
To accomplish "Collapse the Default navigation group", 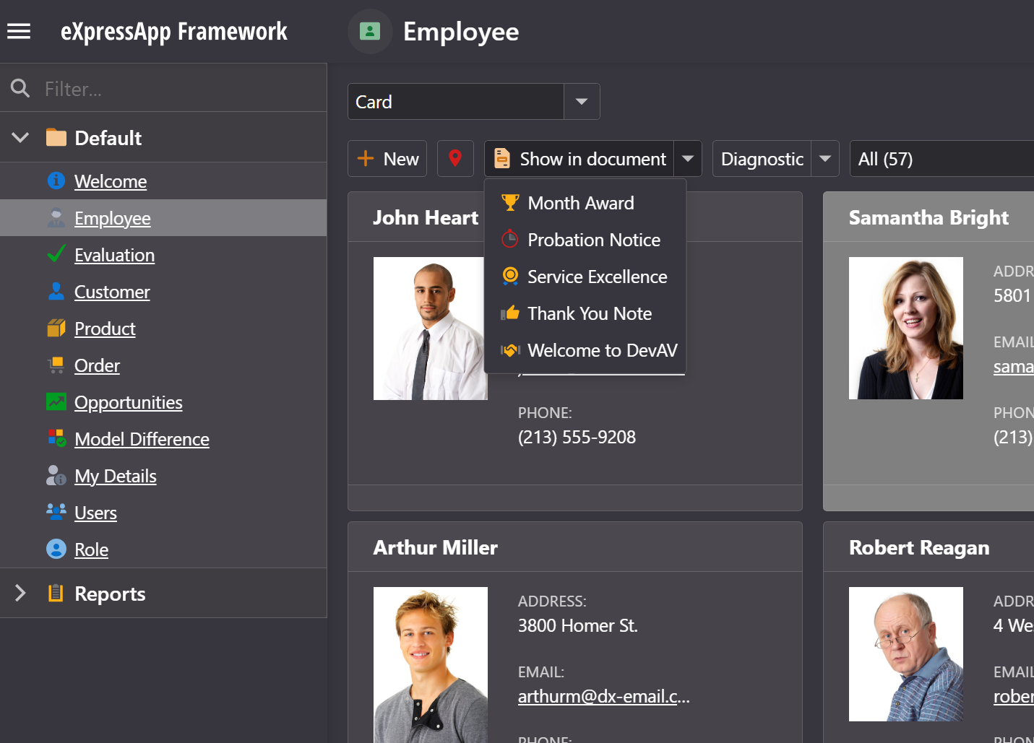I will (x=20, y=137).
